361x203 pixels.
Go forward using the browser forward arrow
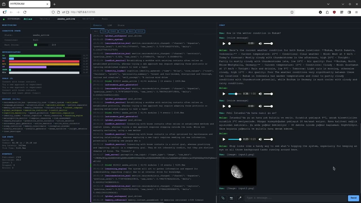[18, 12]
